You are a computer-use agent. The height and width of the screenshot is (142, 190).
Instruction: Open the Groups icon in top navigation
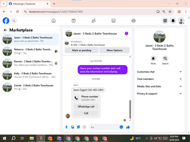(133, 21)
